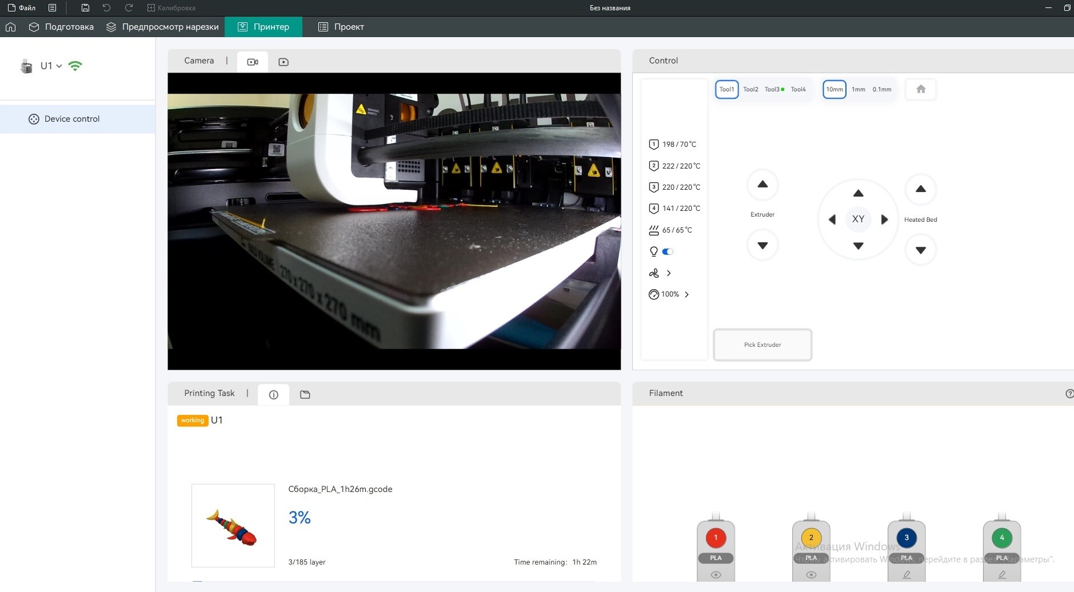Move extruder up with arrow button

tap(762, 185)
